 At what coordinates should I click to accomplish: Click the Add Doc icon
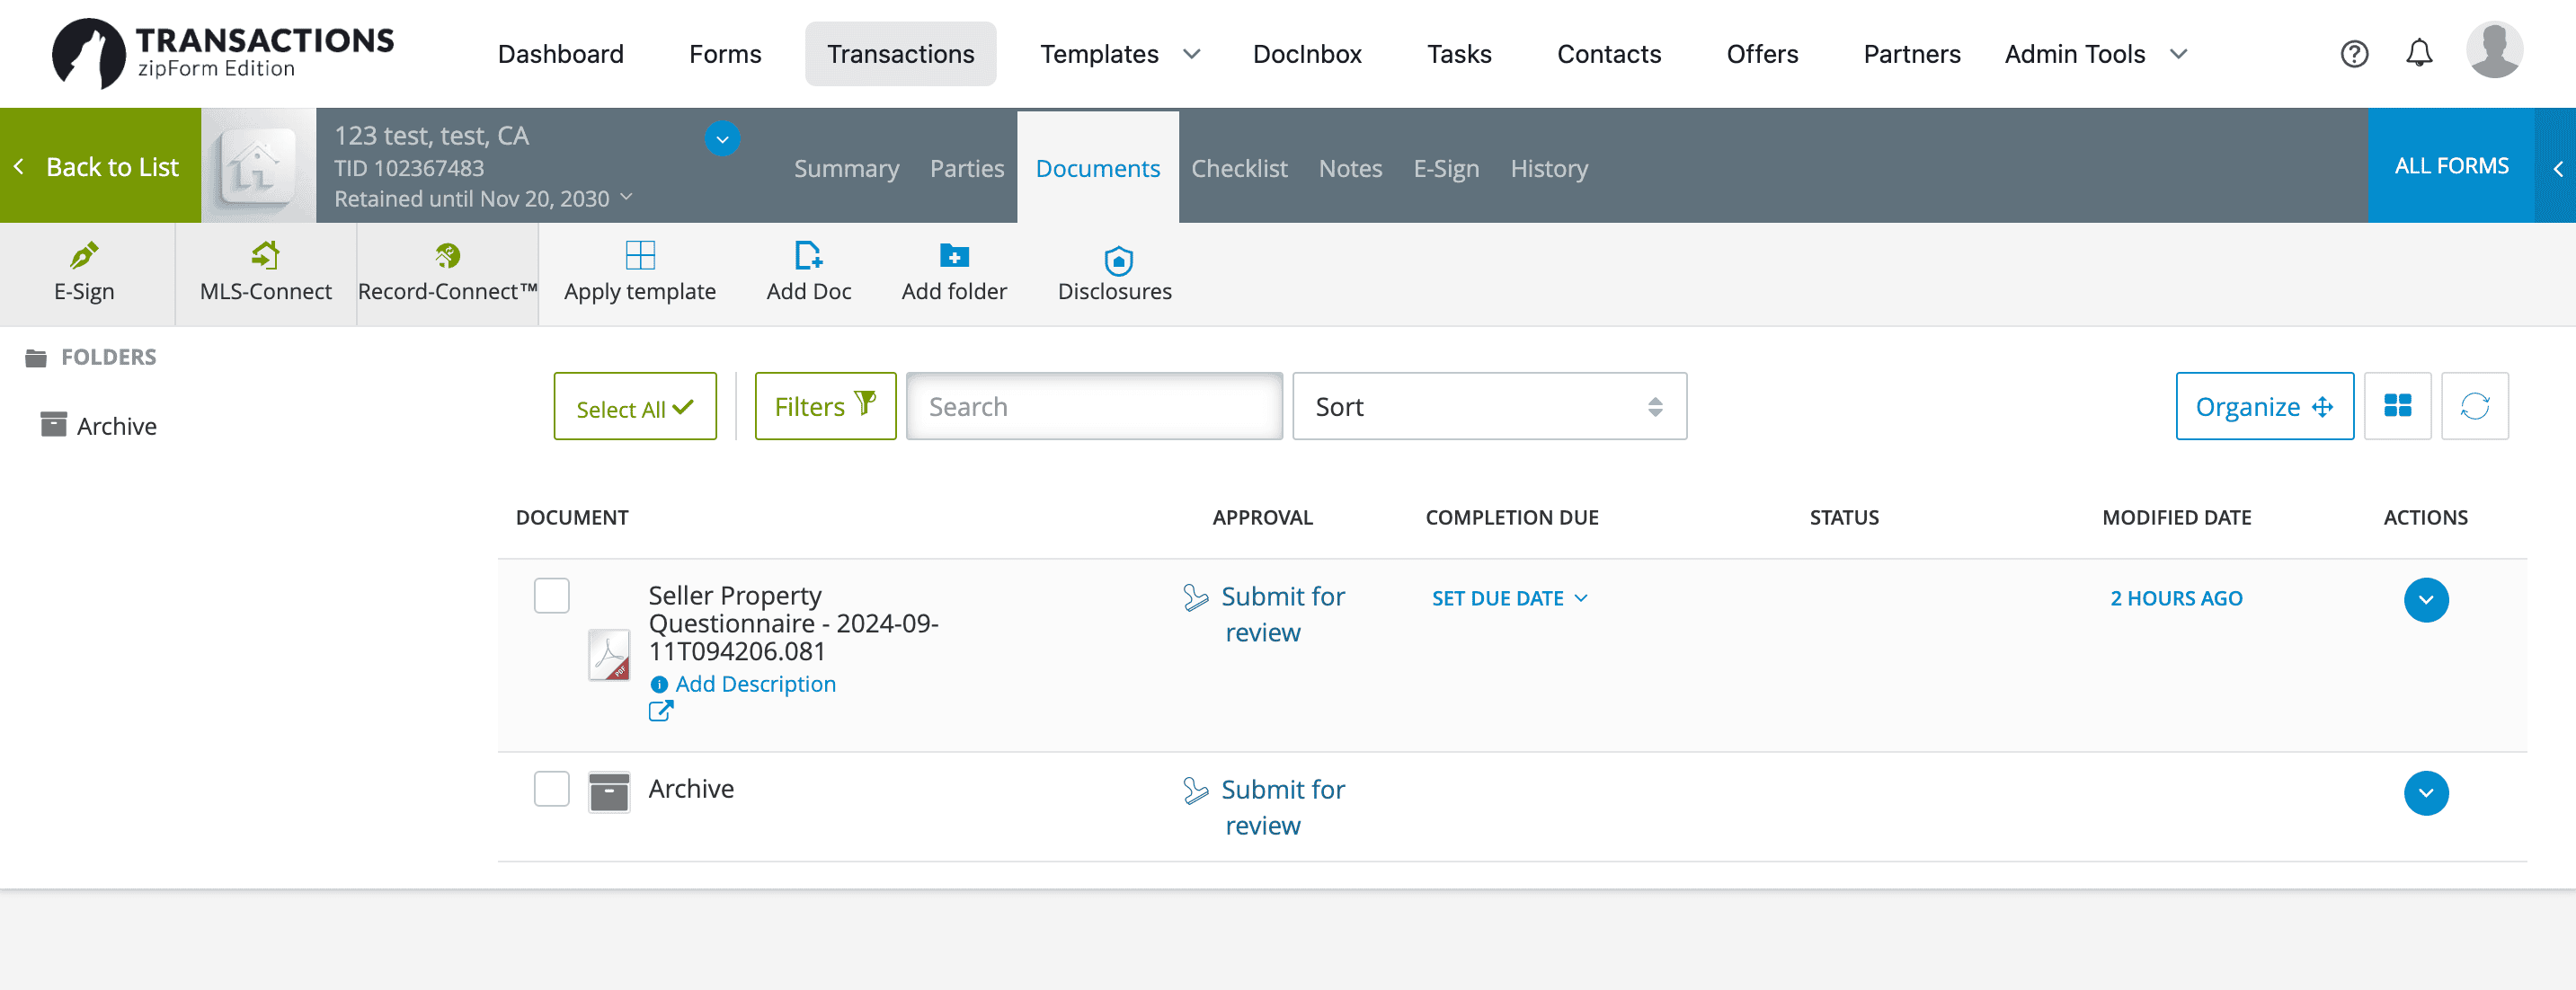pyautogui.click(x=808, y=256)
